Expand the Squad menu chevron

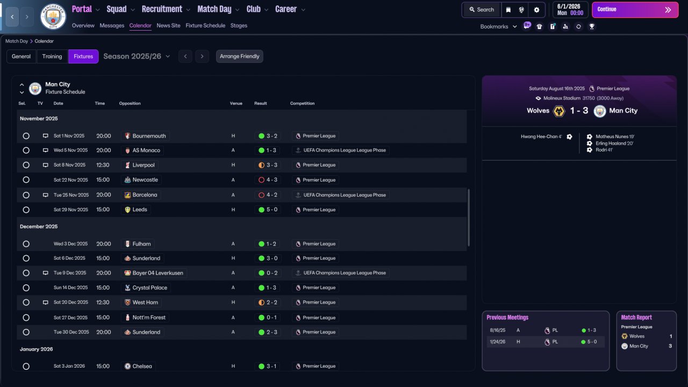[x=132, y=10]
